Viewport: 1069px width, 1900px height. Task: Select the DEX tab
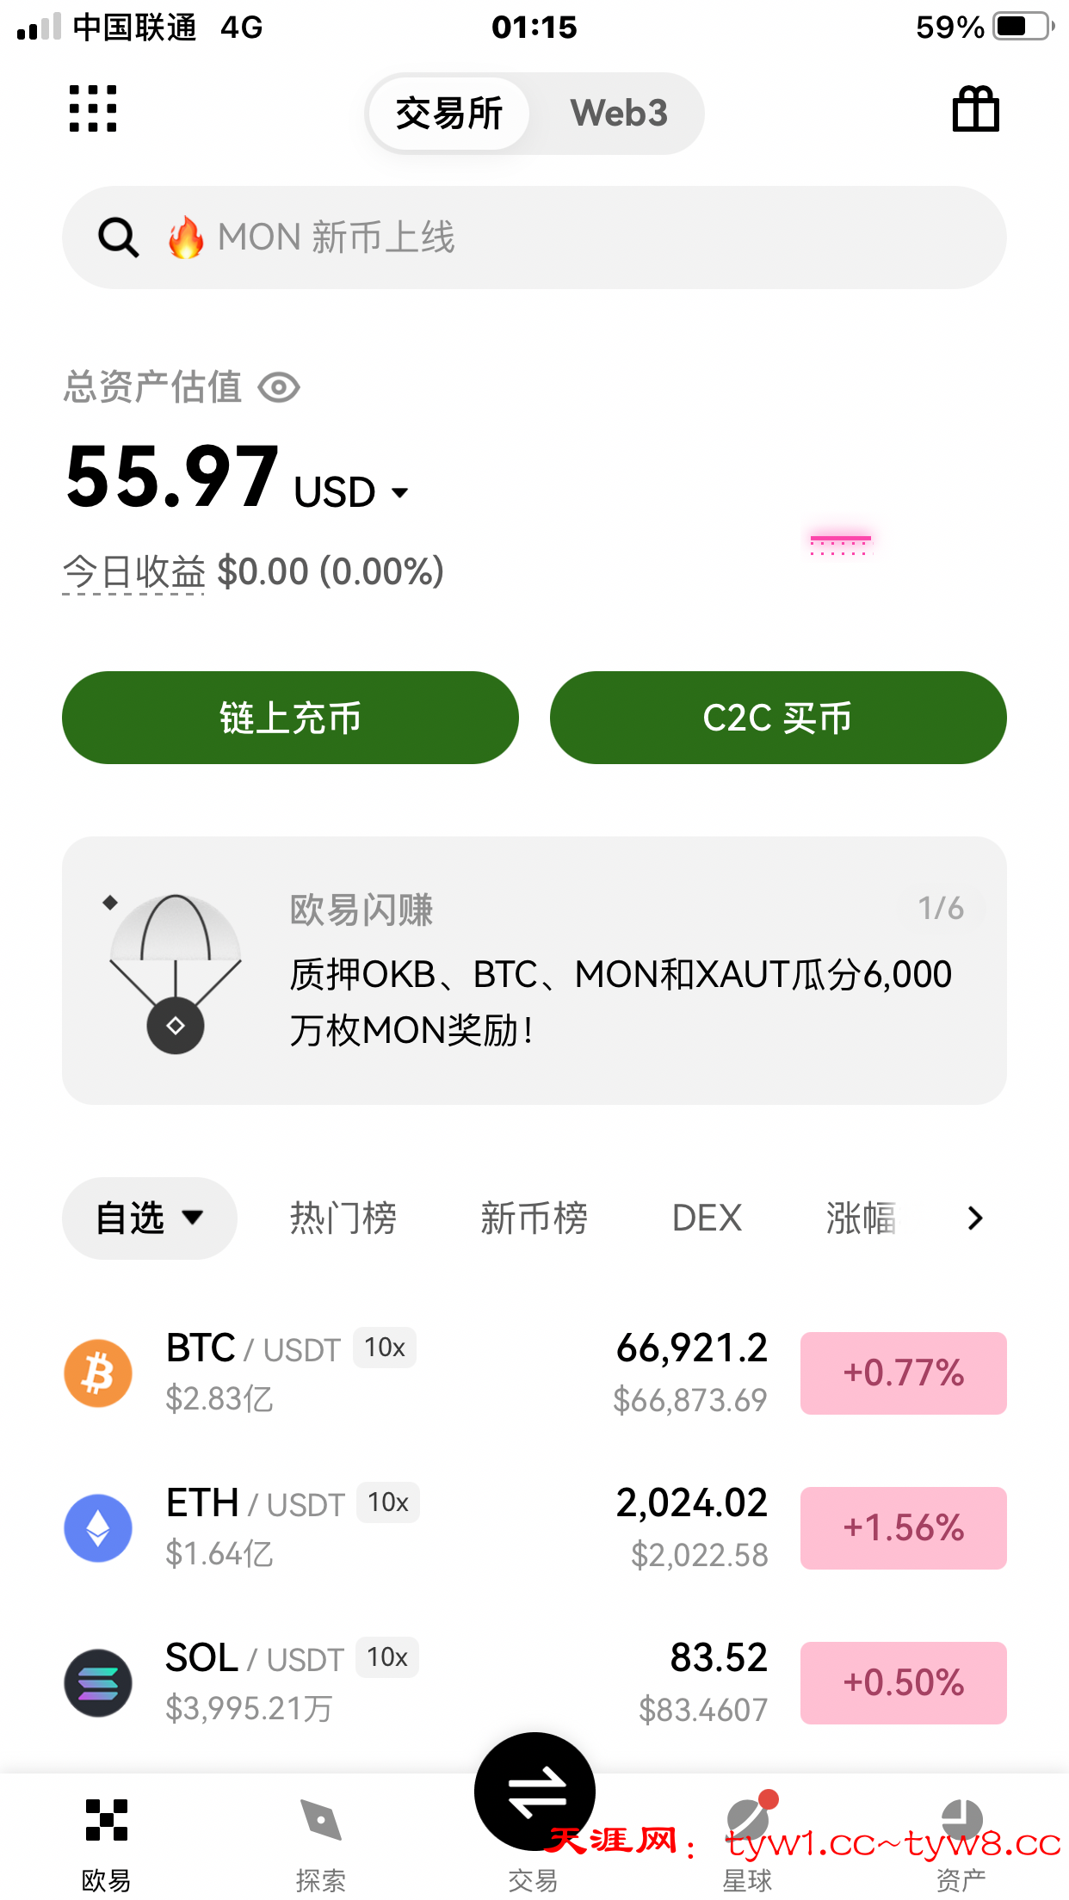click(x=707, y=1218)
